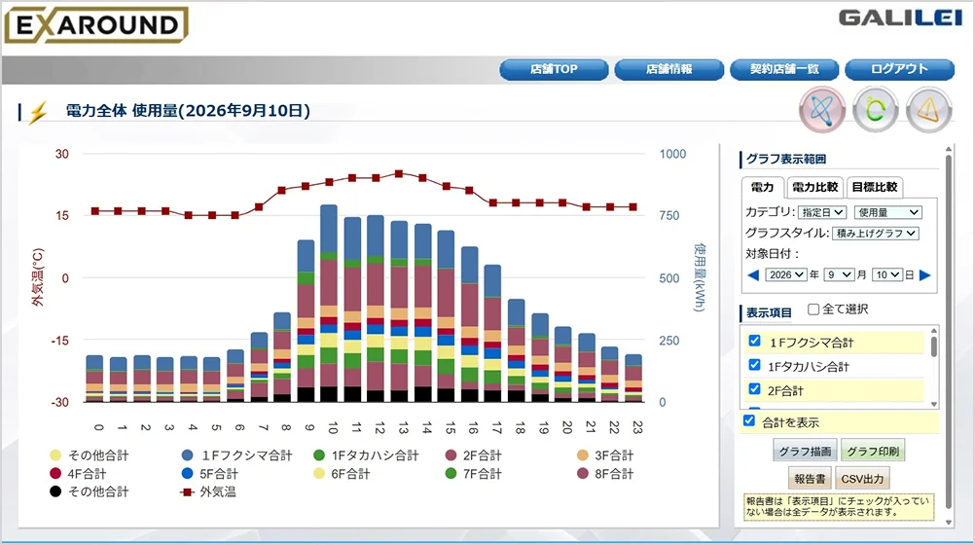The image size is (975, 545).
Task: Click 1Fタカハシ合計 legend marker
Action: pos(319,455)
